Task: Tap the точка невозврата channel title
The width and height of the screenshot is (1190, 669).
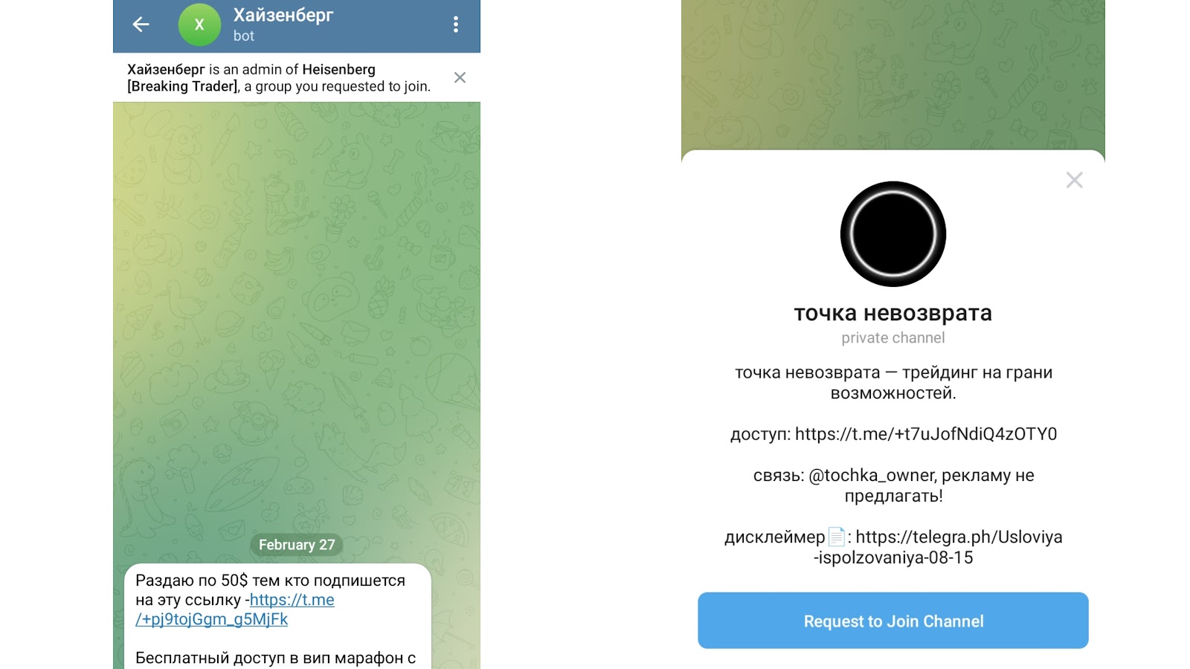Action: point(893,313)
